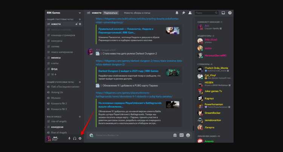The height and width of the screenshot is (152, 283).
Task: Toggle headphones deafen in user panel
Action: point(75,138)
